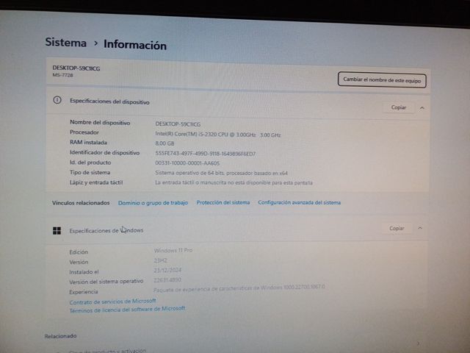Select the device identifier value 555FE743
The width and height of the screenshot is (470, 353).
coord(206,154)
